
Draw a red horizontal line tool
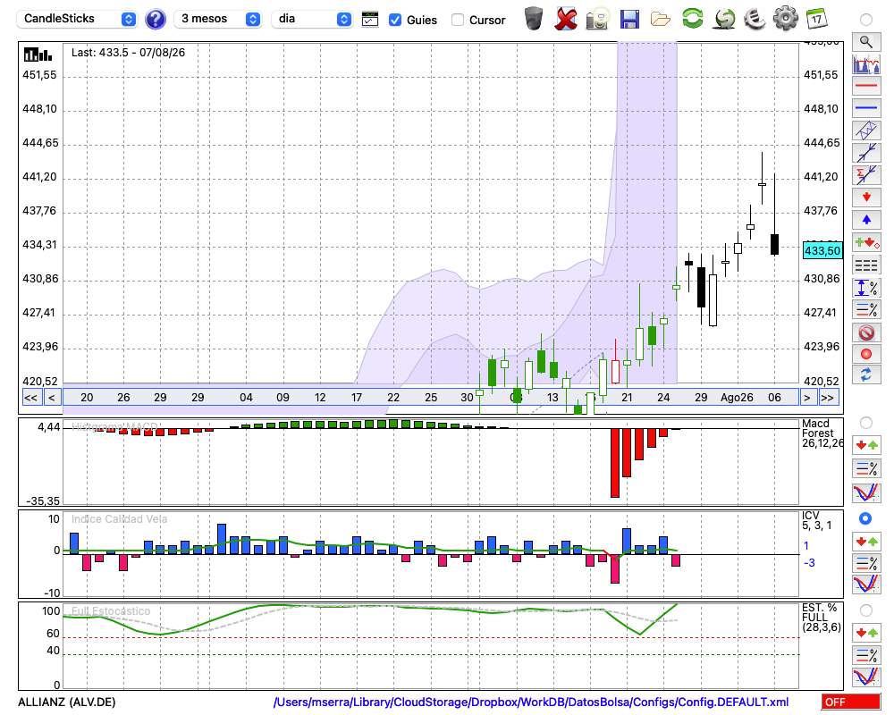[x=866, y=86]
